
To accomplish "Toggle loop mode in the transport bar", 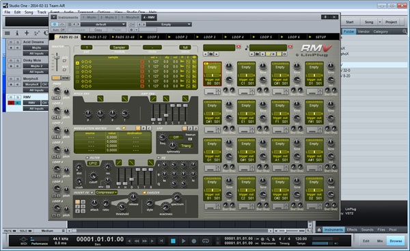I will (x=206, y=241).
